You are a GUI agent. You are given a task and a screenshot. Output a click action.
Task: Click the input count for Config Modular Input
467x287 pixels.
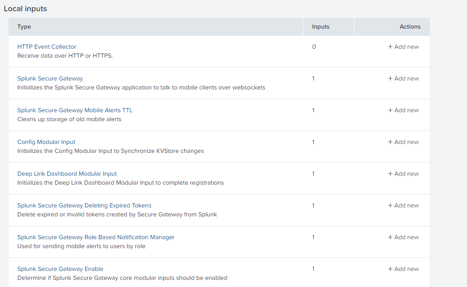(x=313, y=142)
